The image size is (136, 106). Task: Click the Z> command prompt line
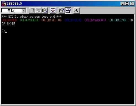click(4, 31)
